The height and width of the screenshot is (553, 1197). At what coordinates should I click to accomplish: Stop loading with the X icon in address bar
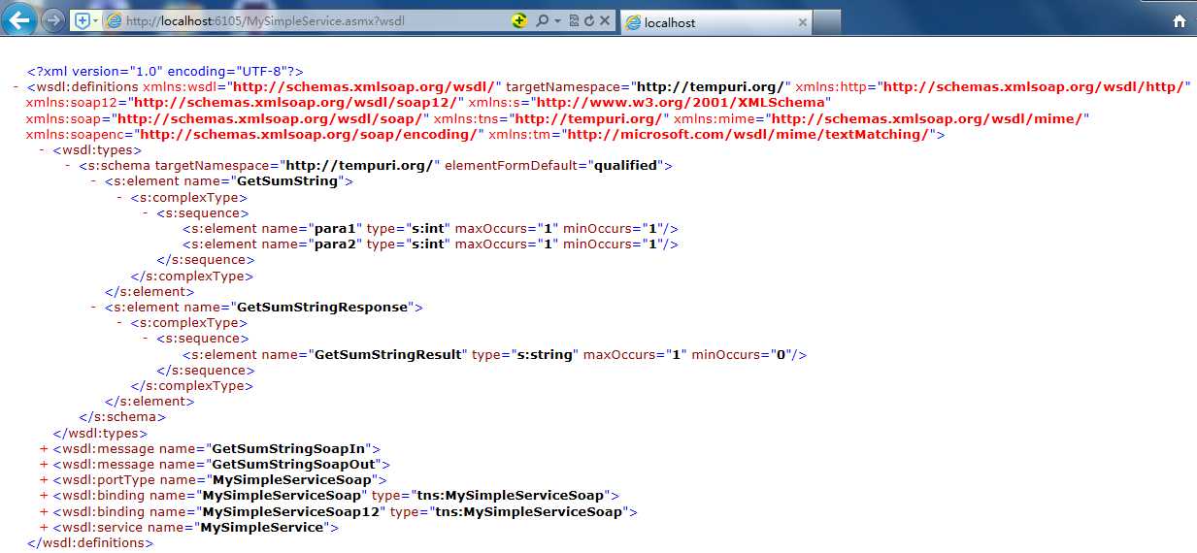pos(605,20)
